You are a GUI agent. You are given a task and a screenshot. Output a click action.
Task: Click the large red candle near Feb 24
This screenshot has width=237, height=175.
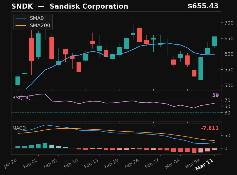[x=140, y=35]
